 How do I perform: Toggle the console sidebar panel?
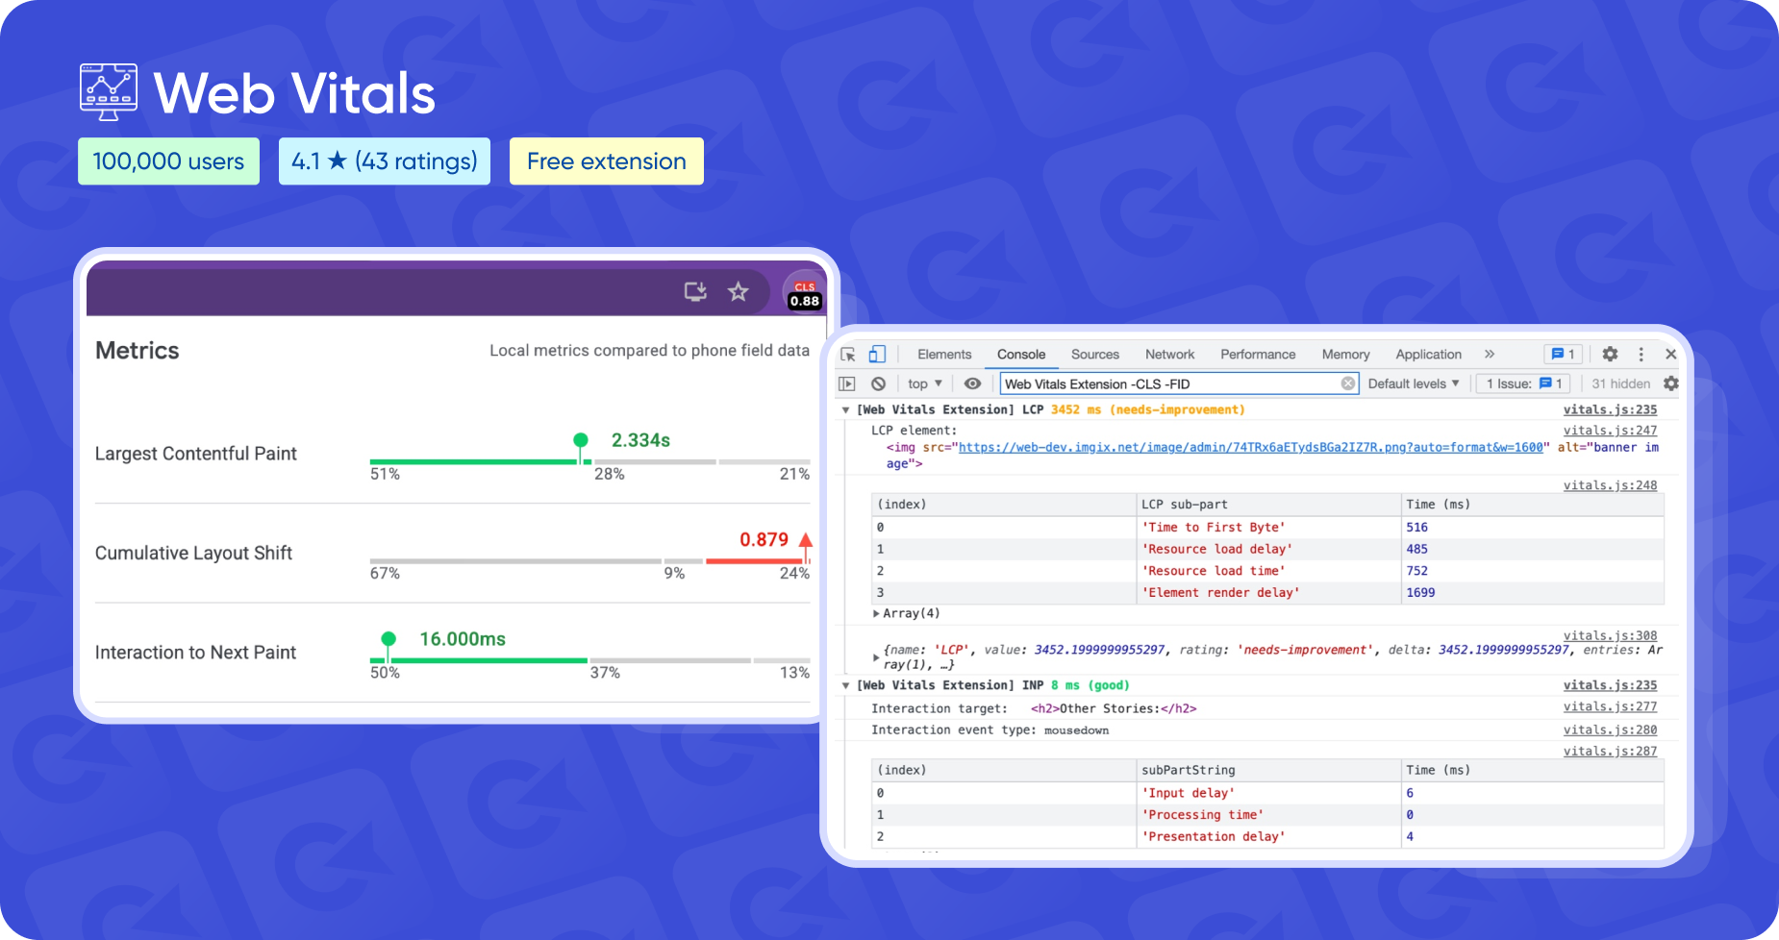tap(849, 383)
